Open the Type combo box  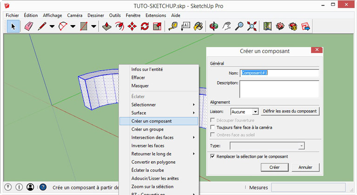(267, 146)
